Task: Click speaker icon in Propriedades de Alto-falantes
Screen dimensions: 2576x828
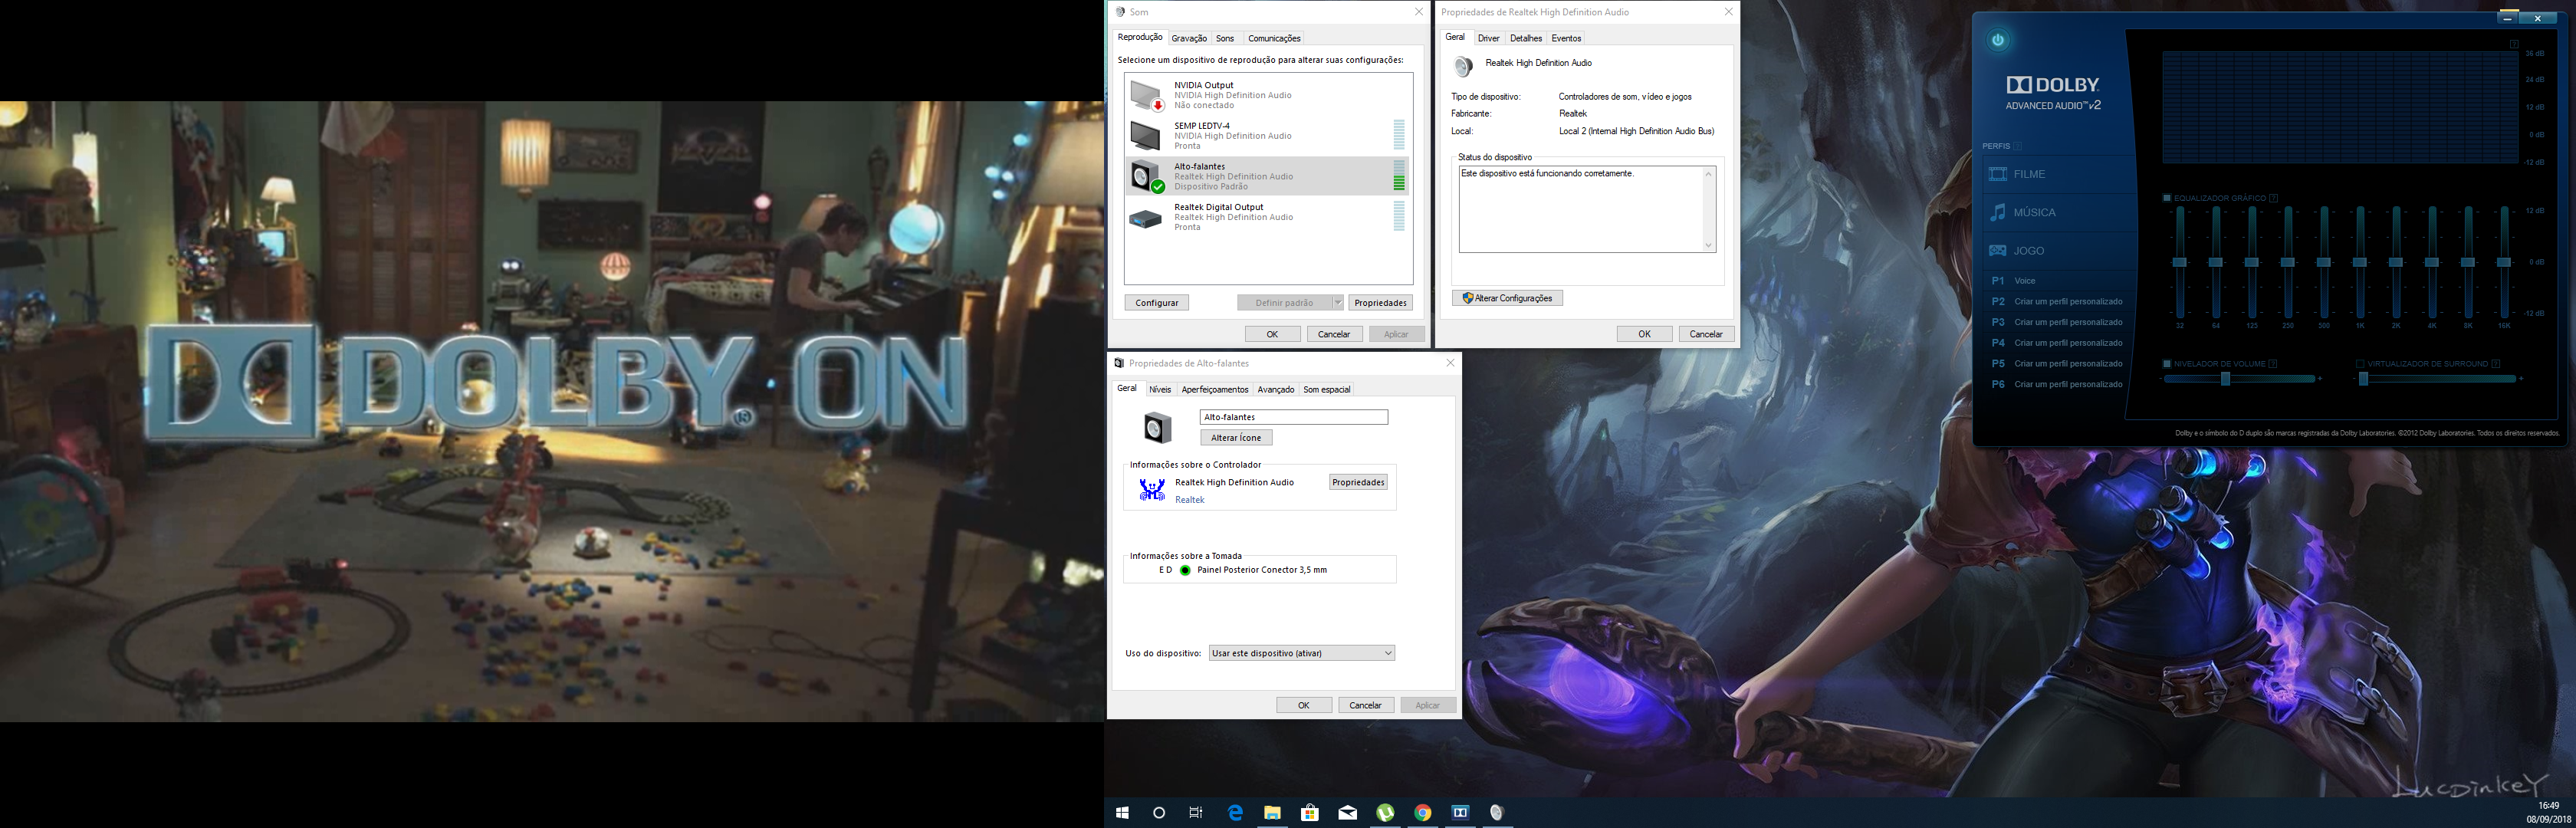Action: (x=1157, y=427)
